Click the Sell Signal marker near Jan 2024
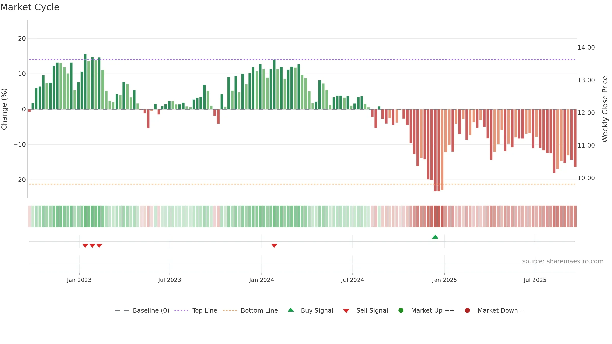This screenshot has height=344, width=612. [274, 246]
